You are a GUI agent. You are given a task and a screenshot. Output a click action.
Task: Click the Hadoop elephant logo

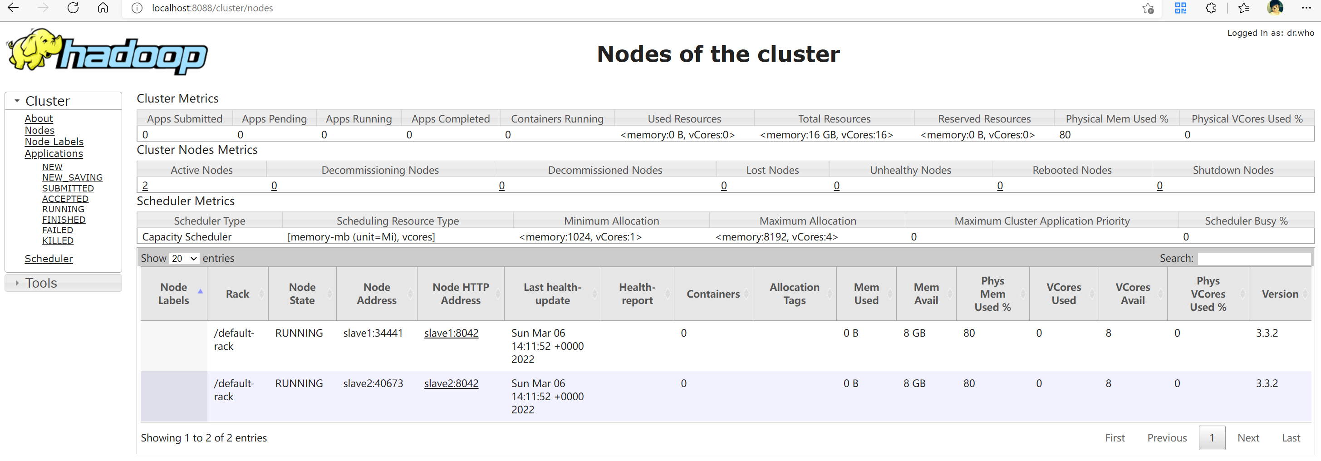click(107, 52)
